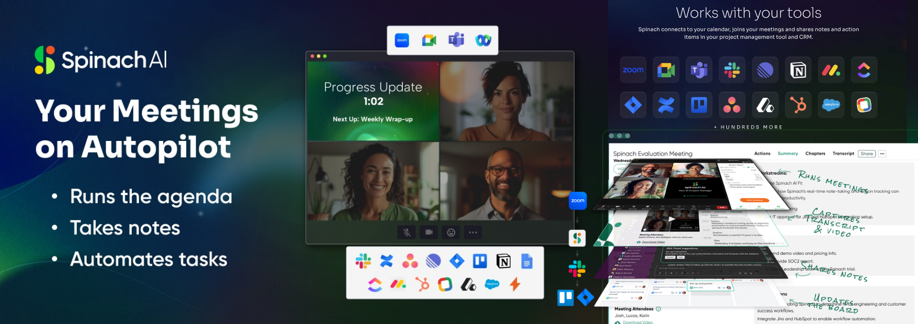Select the HubSpot tile in the tools grid
Image resolution: width=918 pixels, height=324 pixels.
tap(798, 105)
